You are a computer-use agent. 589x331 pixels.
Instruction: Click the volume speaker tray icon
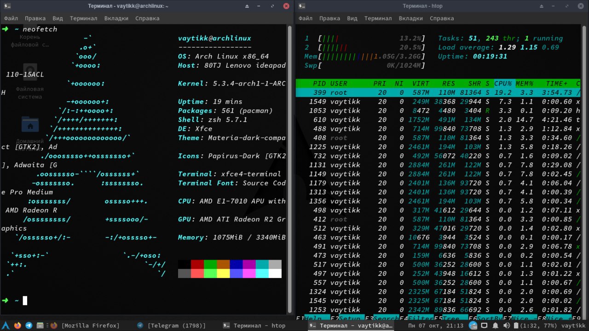[506, 325]
